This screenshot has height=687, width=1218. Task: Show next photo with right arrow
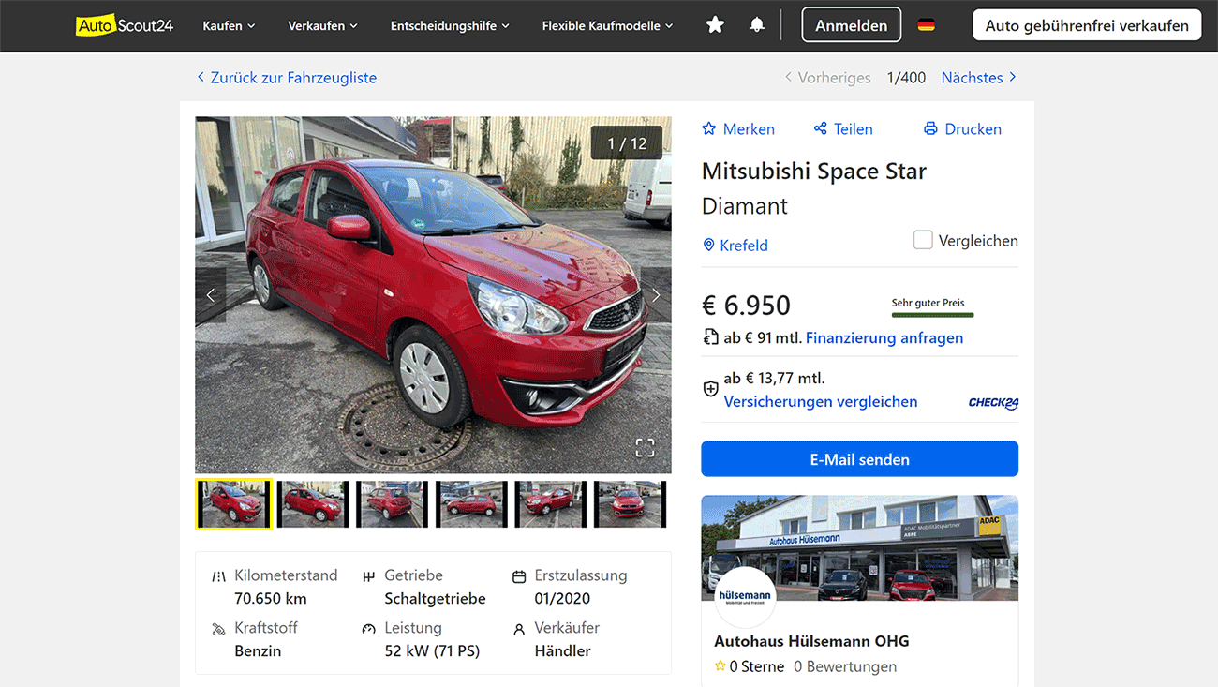coord(656,295)
